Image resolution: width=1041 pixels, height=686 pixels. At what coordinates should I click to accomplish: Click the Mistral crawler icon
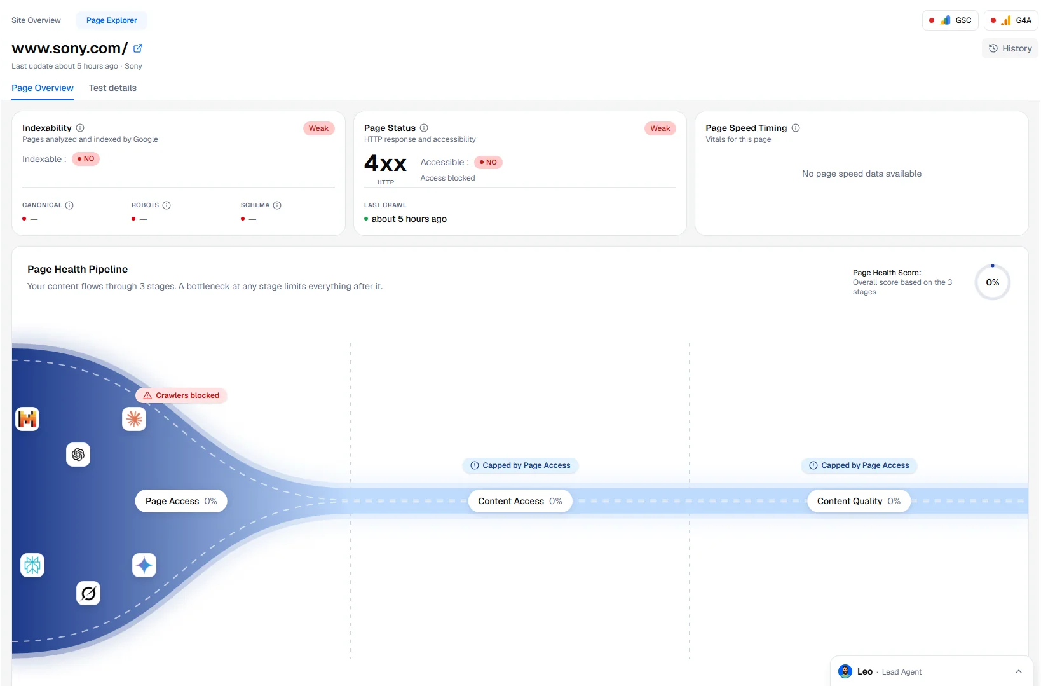pyautogui.click(x=27, y=419)
